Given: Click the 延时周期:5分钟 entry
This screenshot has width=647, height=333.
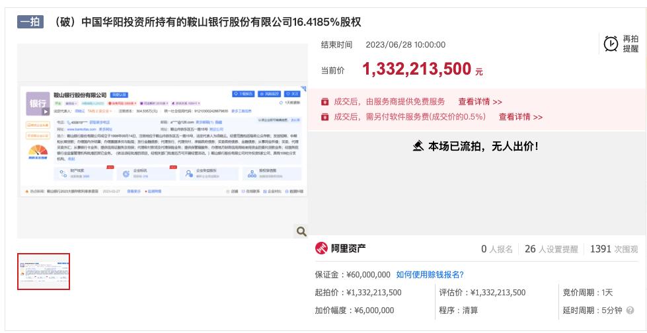Looking at the screenshot, I should 593,311.
